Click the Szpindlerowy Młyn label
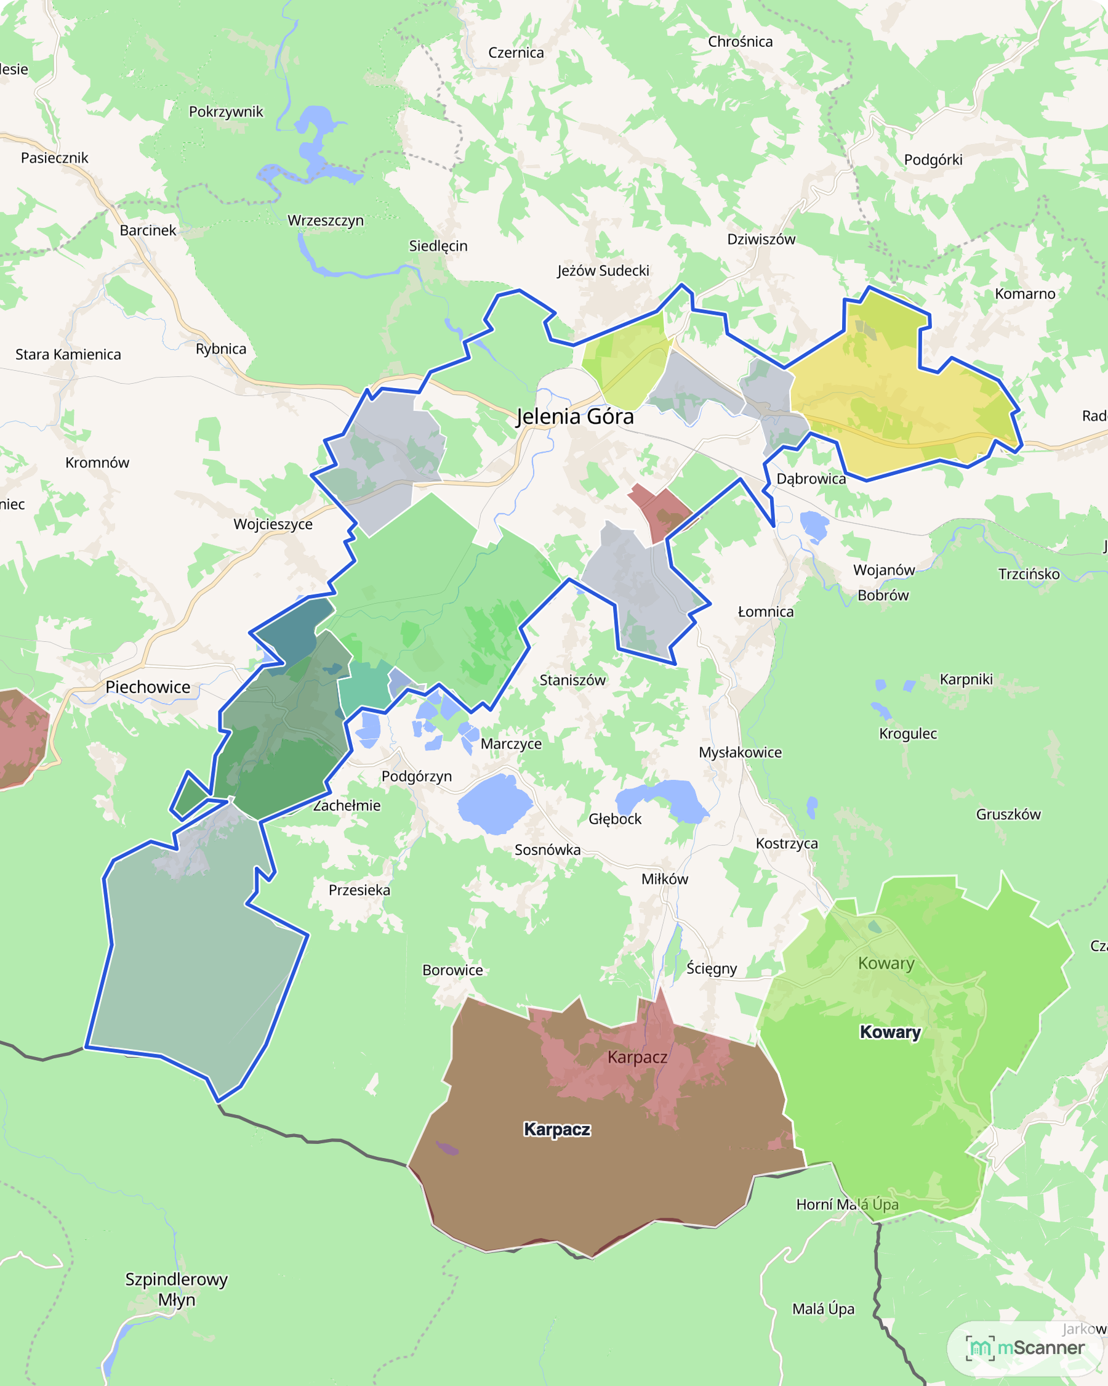This screenshot has width=1108, height=1386. coord(177,1289)
